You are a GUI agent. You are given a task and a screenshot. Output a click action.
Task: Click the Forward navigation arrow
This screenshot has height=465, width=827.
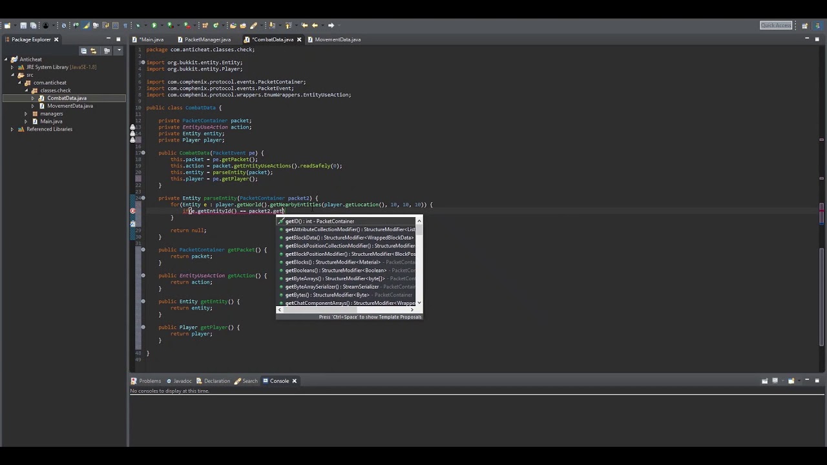pyautogui.click(x=331, y=25)
